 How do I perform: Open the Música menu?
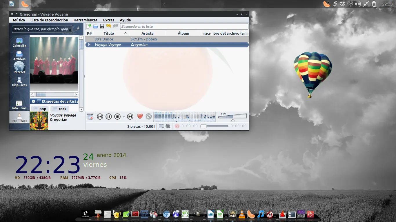tap(19, 20)
